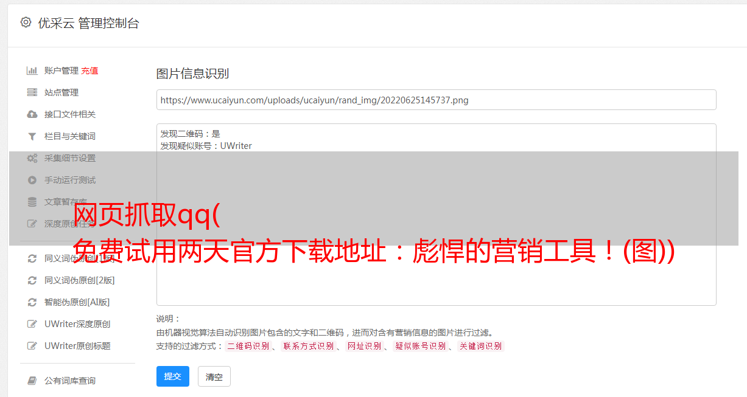747x397 pixels.
Task: Select 手动运行测试 menu item
Action: click(x=70, y=180)
